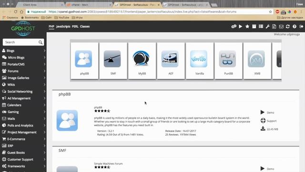Viewport: 305px width, 172px height.
Task: Switch to the PHP tab
Action: [x=51, y=27]
